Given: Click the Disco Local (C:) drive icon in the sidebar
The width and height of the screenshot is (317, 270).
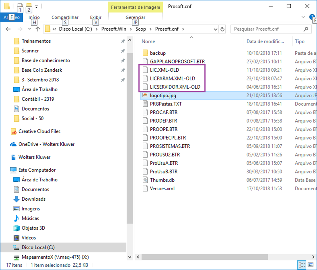Looking at the screenshot, I should [16, 248].
